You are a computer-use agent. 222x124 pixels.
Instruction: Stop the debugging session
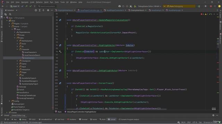click(211, 6)
